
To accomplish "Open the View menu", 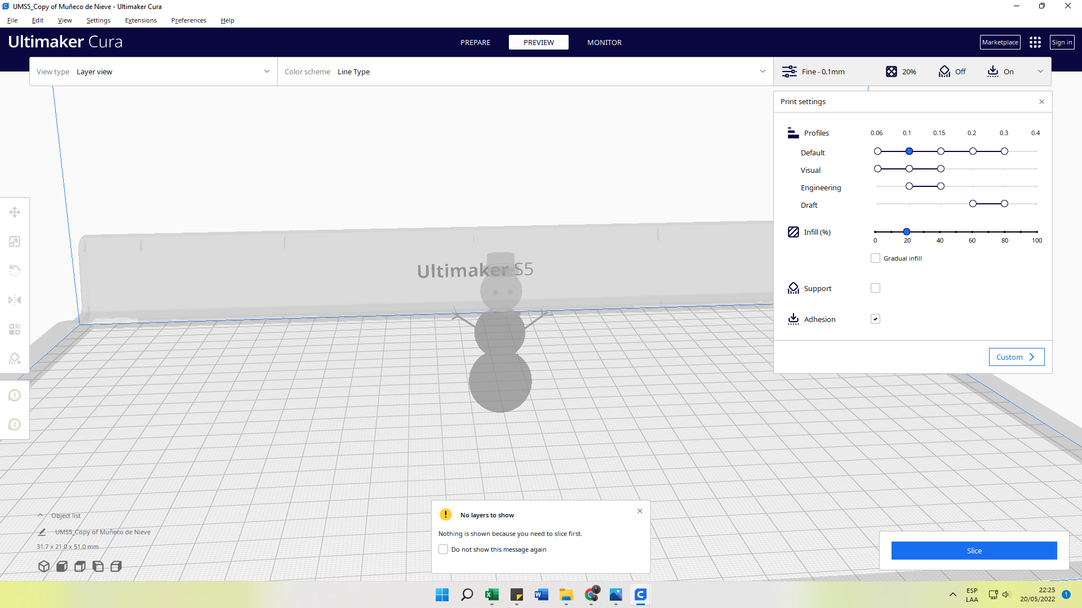I will click(x=65, y=20).
